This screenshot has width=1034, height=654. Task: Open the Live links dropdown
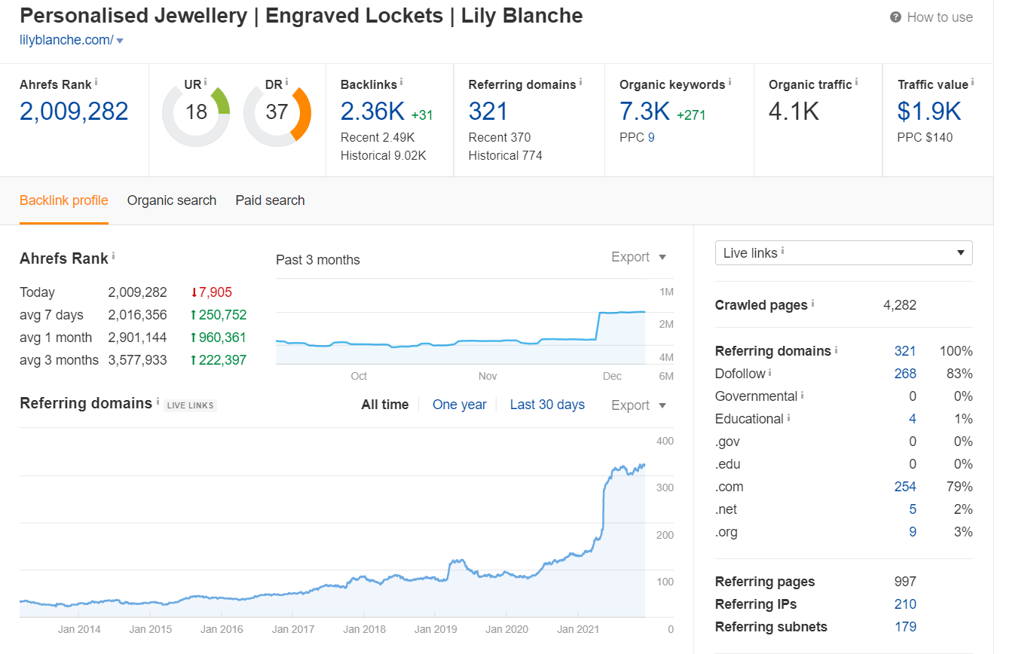pyautogui.click(x=844, y=252)
